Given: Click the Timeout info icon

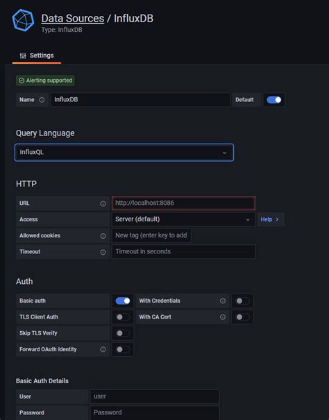Looking at the screenshot, I should (x=103, y=252).
